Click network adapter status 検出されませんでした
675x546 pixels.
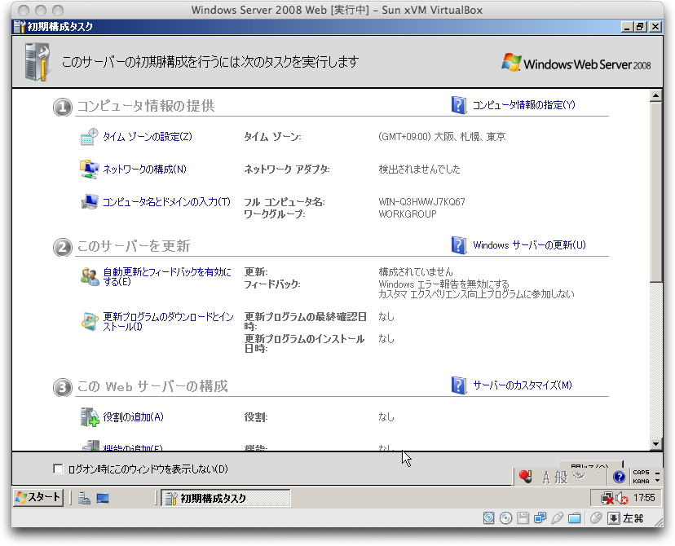tap(419, 169)
